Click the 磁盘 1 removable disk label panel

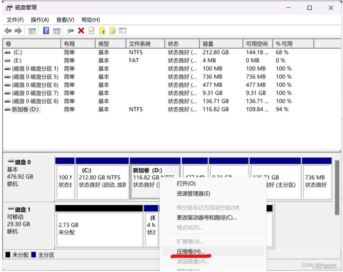29,226
